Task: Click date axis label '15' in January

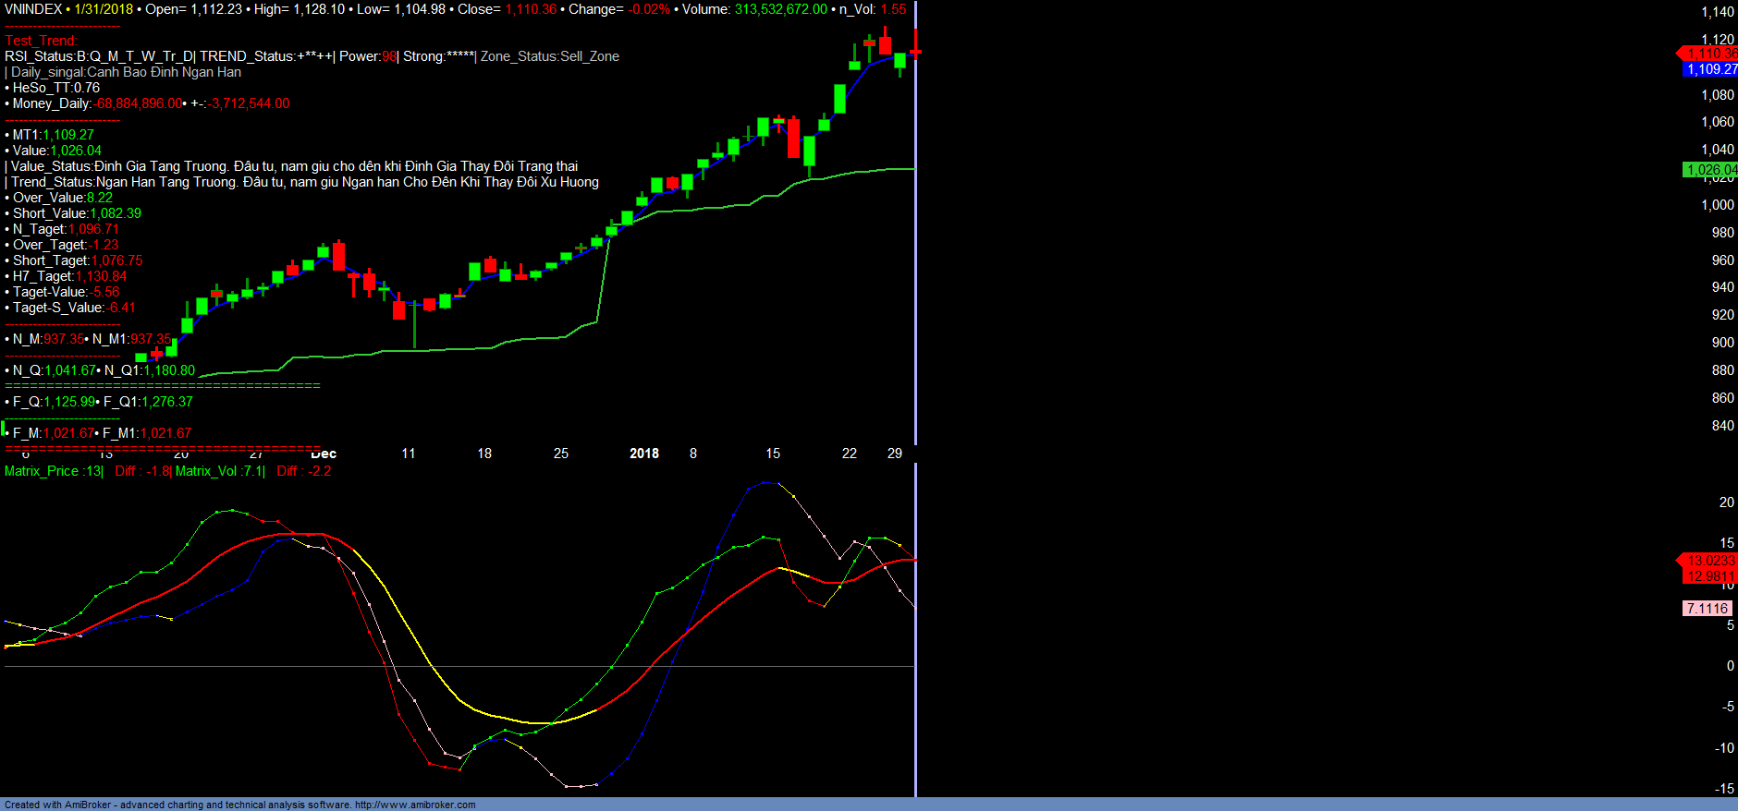Action: tap(773, 454)
